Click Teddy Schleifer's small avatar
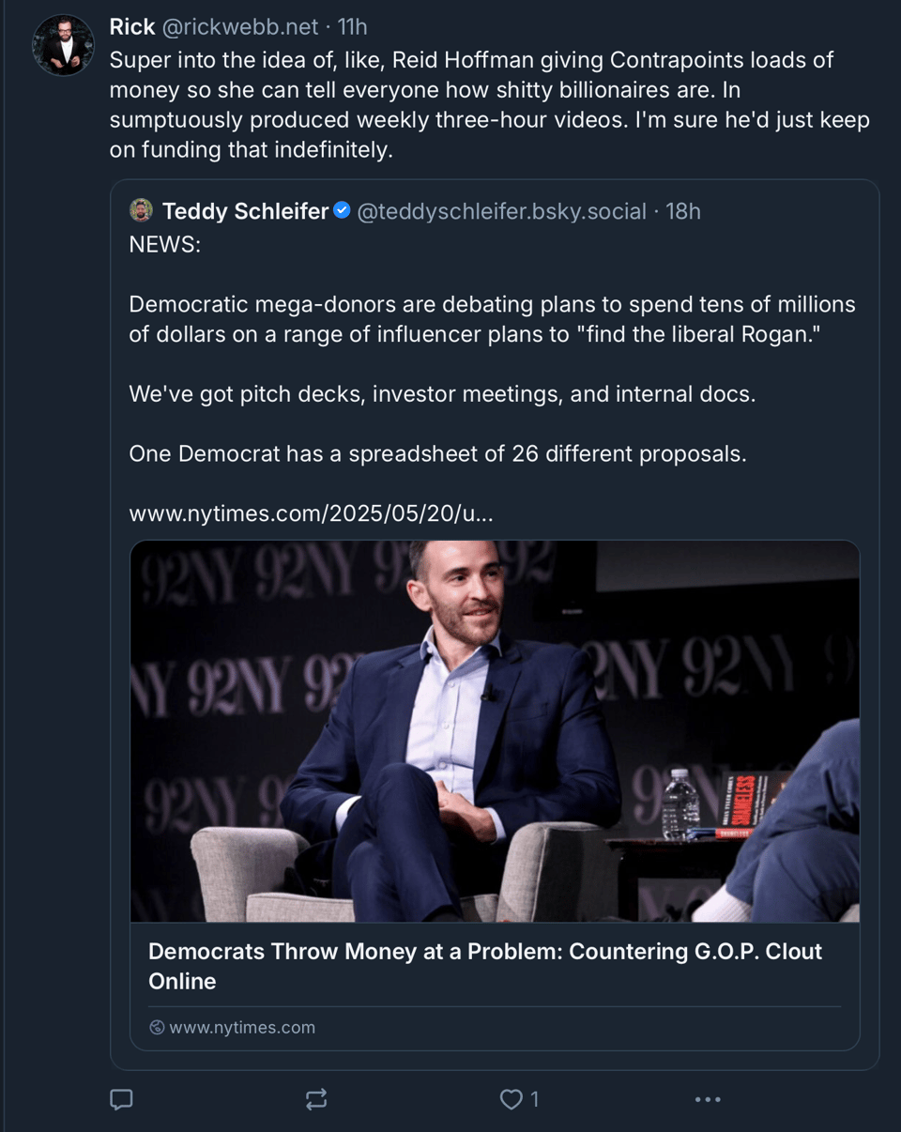The width and height of the screenshot is (901, 1132). coord(141,210)
